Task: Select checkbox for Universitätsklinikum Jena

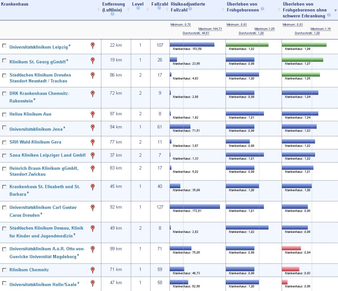Action: point(4,127)
